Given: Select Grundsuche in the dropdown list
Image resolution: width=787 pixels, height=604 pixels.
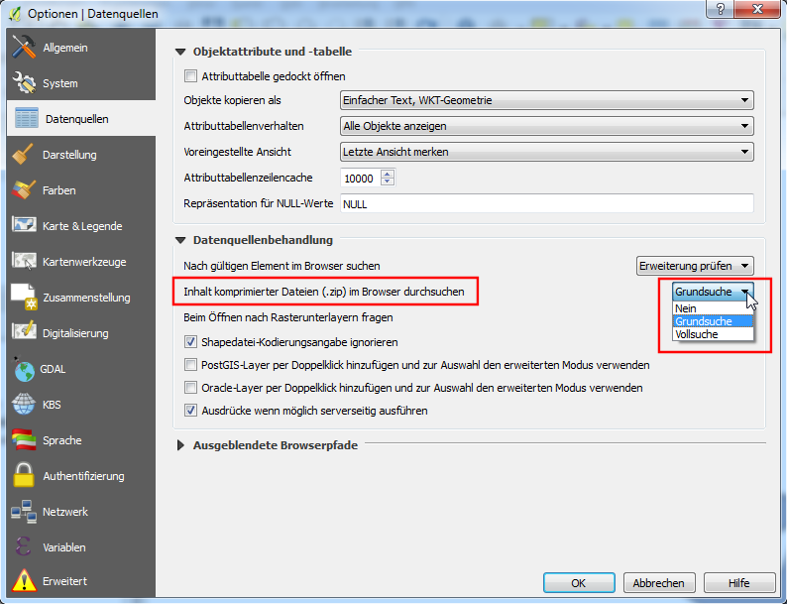Looking at the screenshot, I should click(713, 321).
